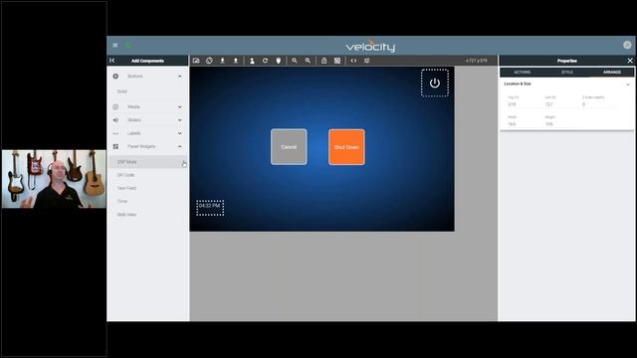637x358 pixels.
Task: Open the hamburger menu in Velocity header
Action: point(115,45)
